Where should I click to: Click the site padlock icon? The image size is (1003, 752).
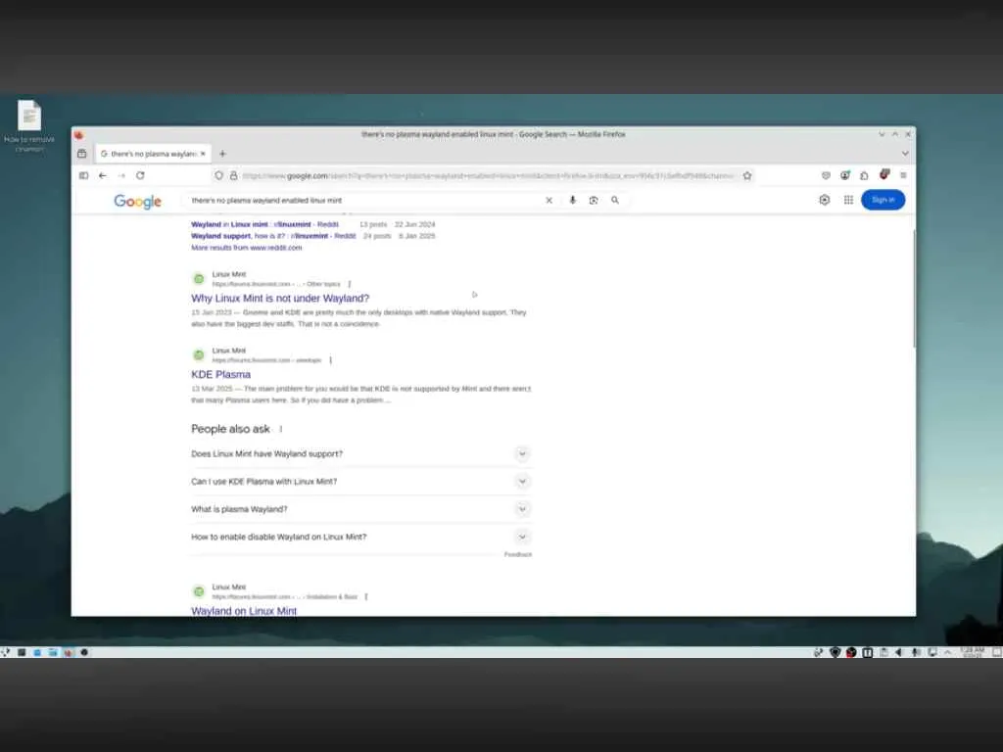click(x=233, y=175)
